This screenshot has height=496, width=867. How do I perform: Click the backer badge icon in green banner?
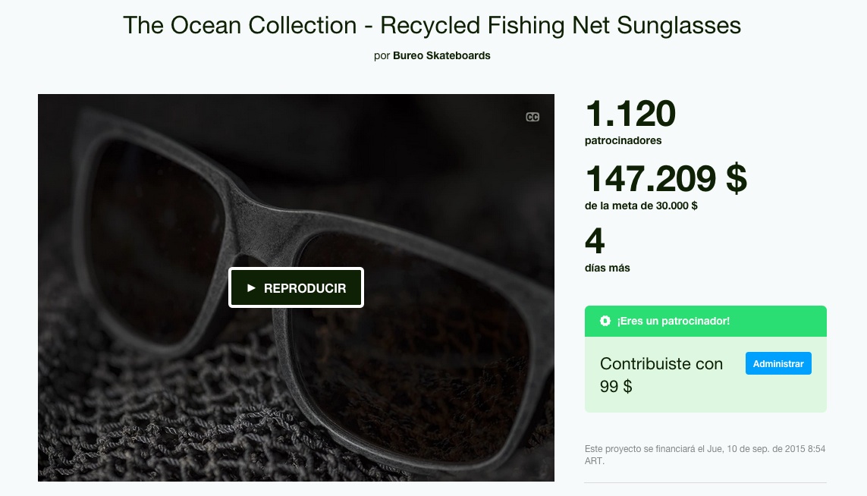coord(605,321)
